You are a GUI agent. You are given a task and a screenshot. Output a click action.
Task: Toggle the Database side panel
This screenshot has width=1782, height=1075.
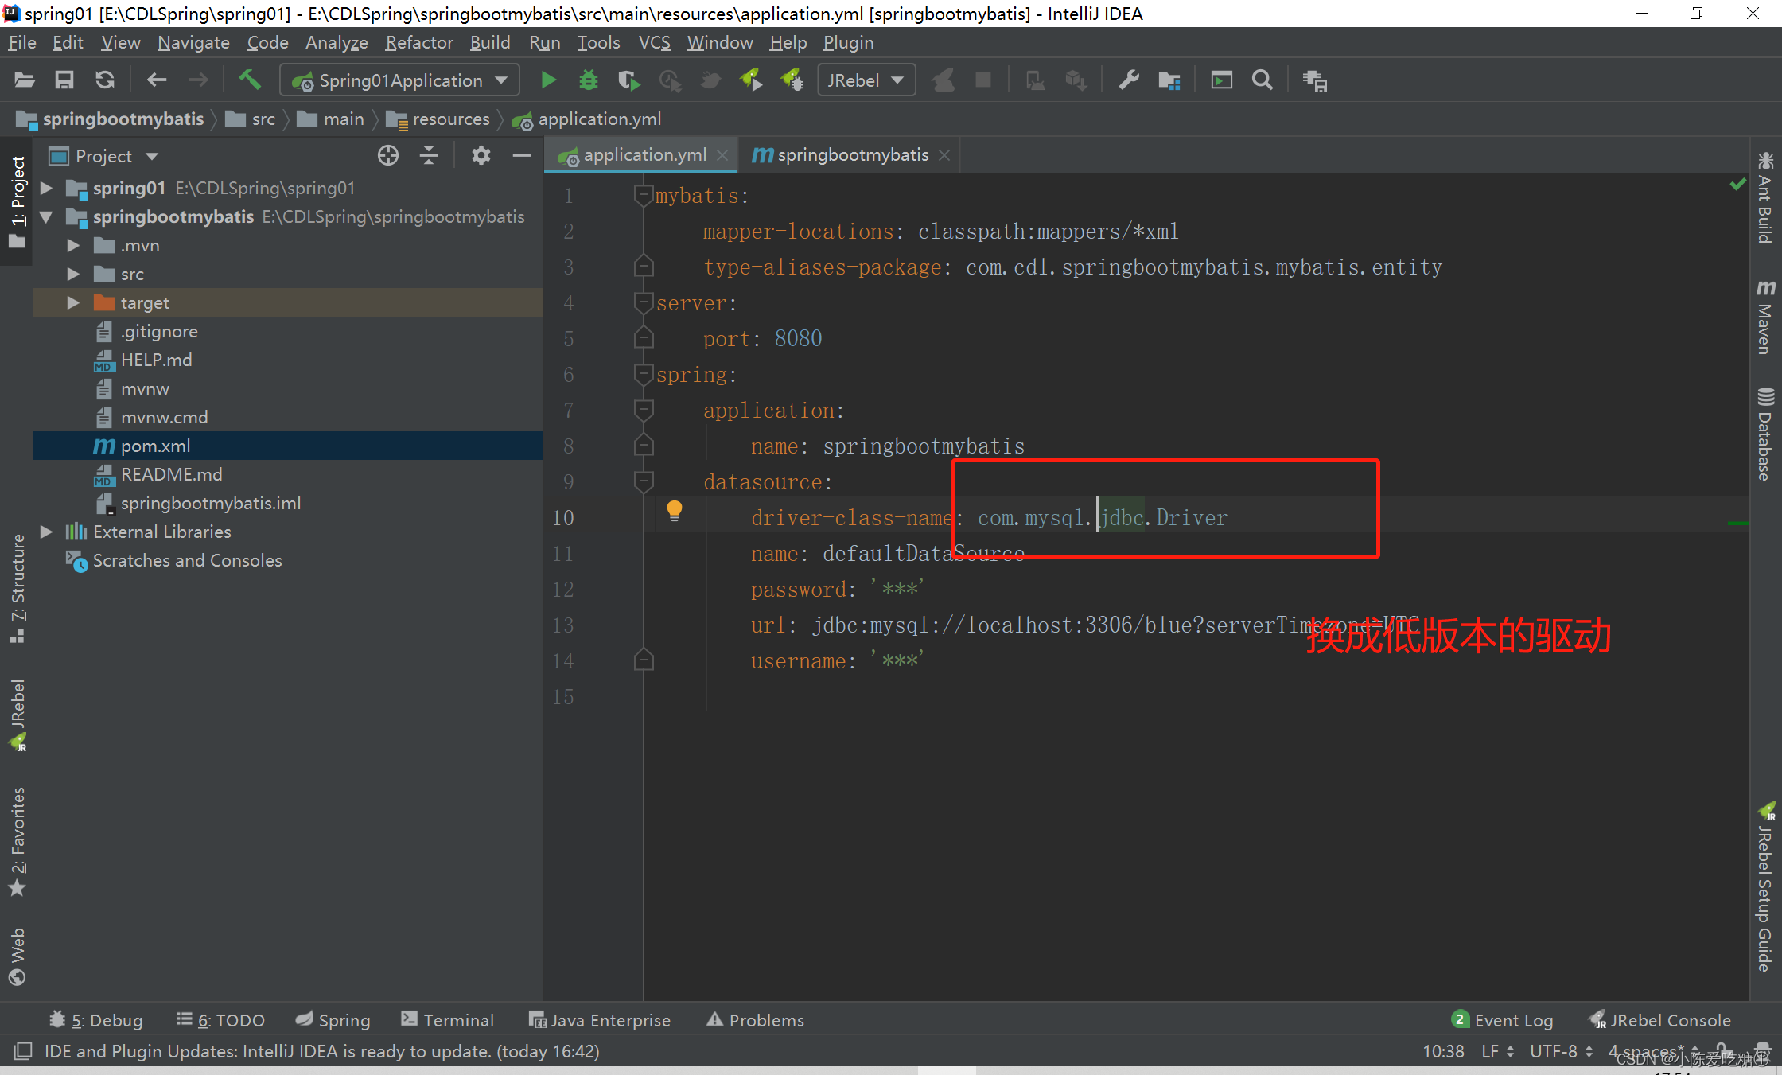click(x=1766, y=434)
